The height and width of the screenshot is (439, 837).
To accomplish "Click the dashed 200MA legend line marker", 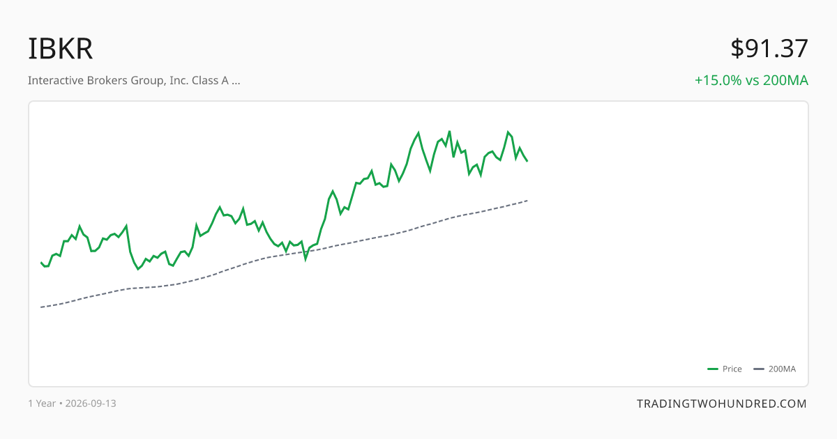I will click(x=759, y=369).
